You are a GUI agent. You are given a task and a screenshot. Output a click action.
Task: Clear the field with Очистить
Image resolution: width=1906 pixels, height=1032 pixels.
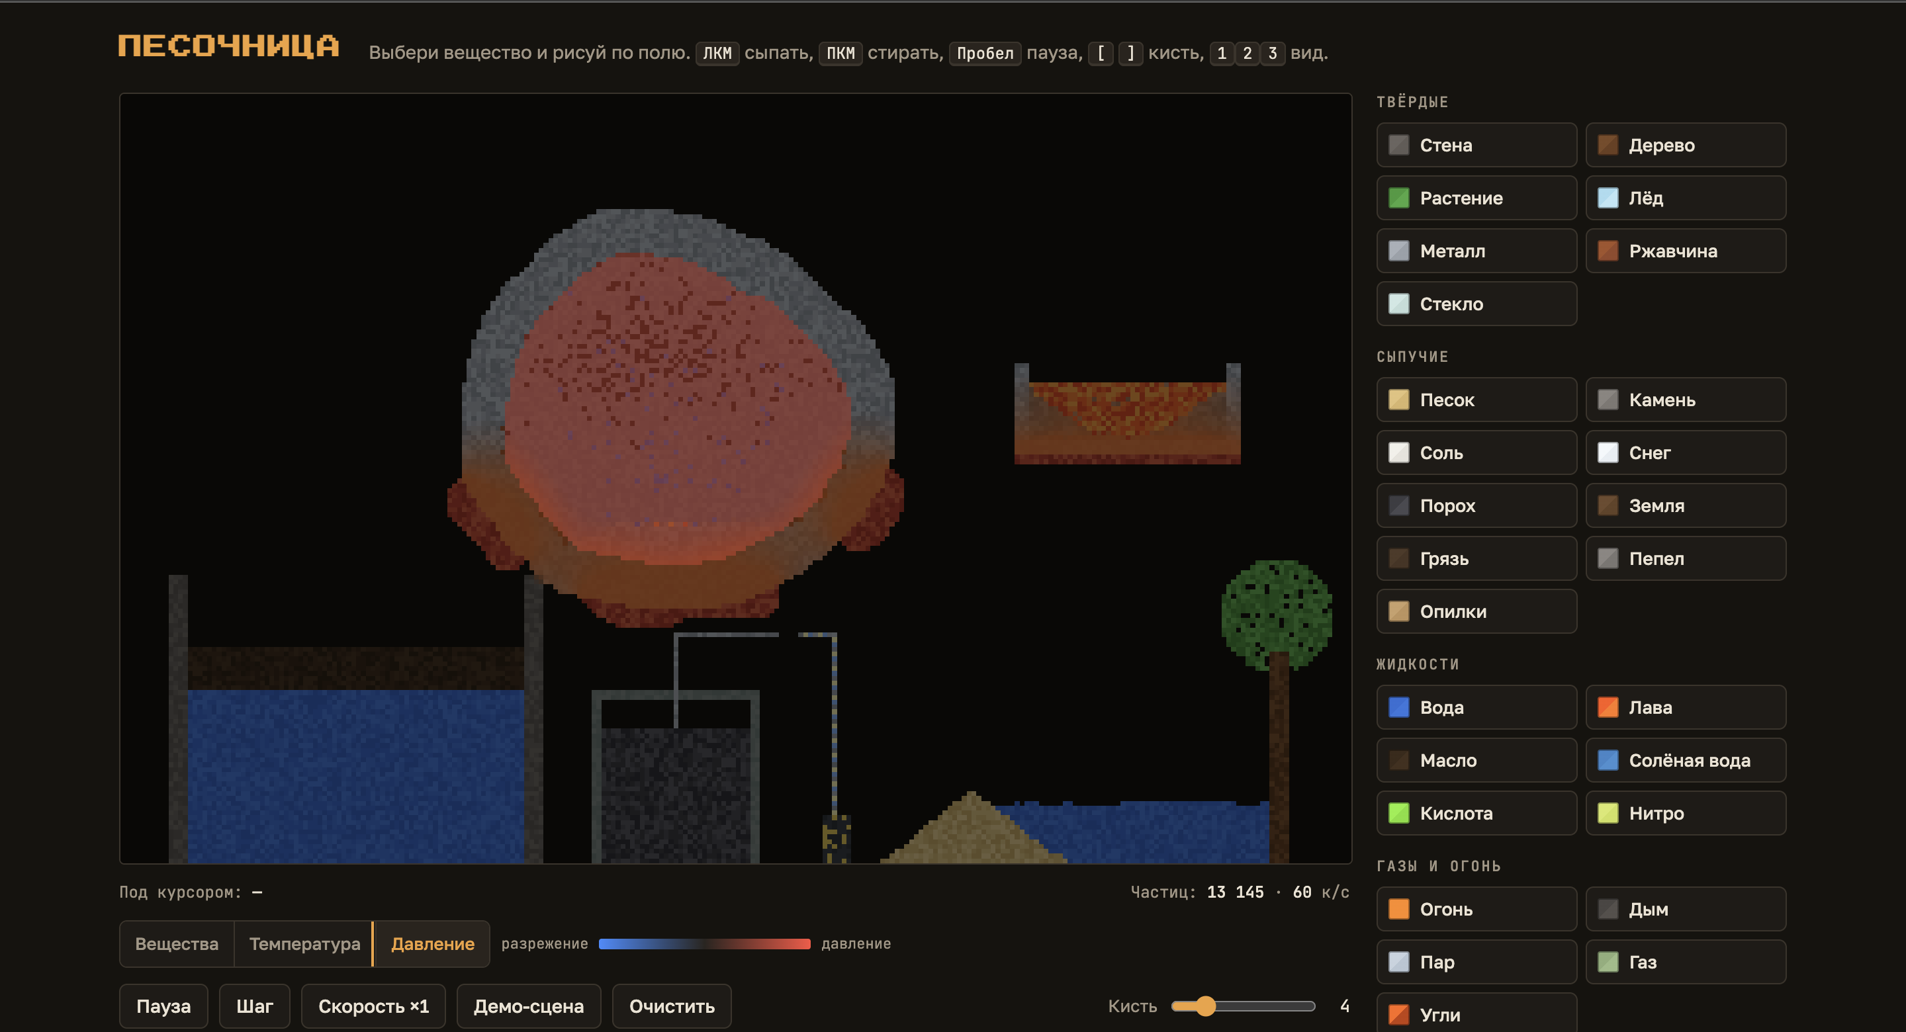[672, 1006]
